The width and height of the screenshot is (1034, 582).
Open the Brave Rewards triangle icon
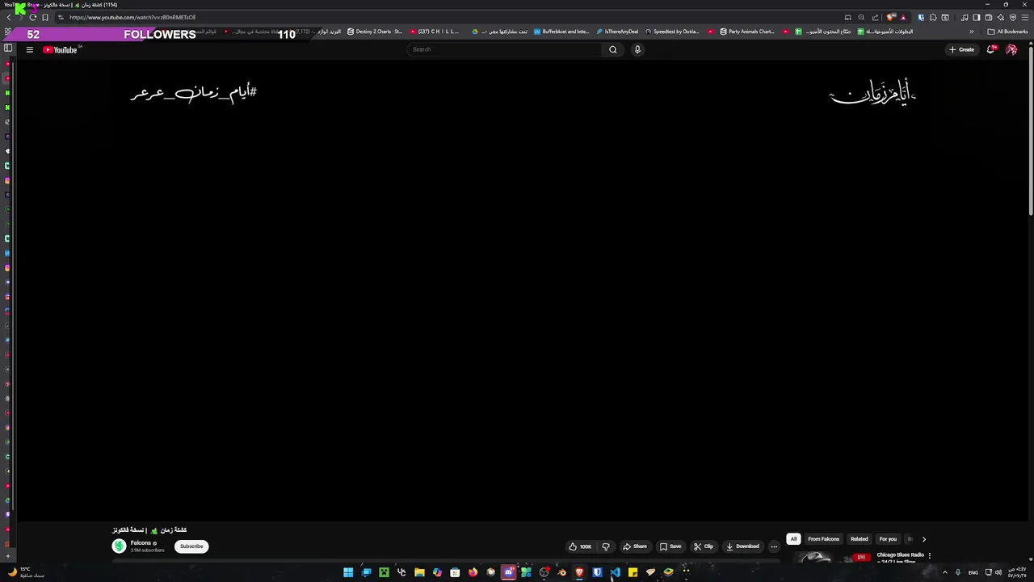tap(903, 17)
